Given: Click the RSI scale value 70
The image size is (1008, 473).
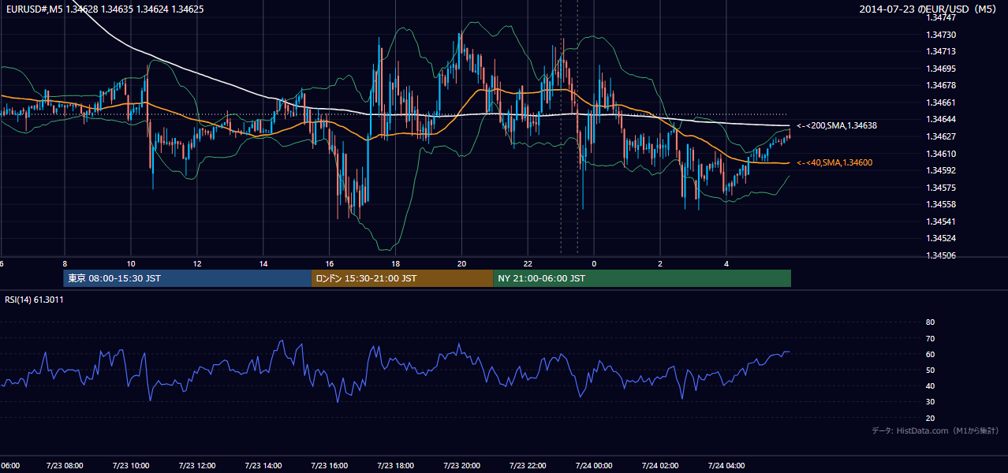Looking at the screenshot, I should 930,338.
